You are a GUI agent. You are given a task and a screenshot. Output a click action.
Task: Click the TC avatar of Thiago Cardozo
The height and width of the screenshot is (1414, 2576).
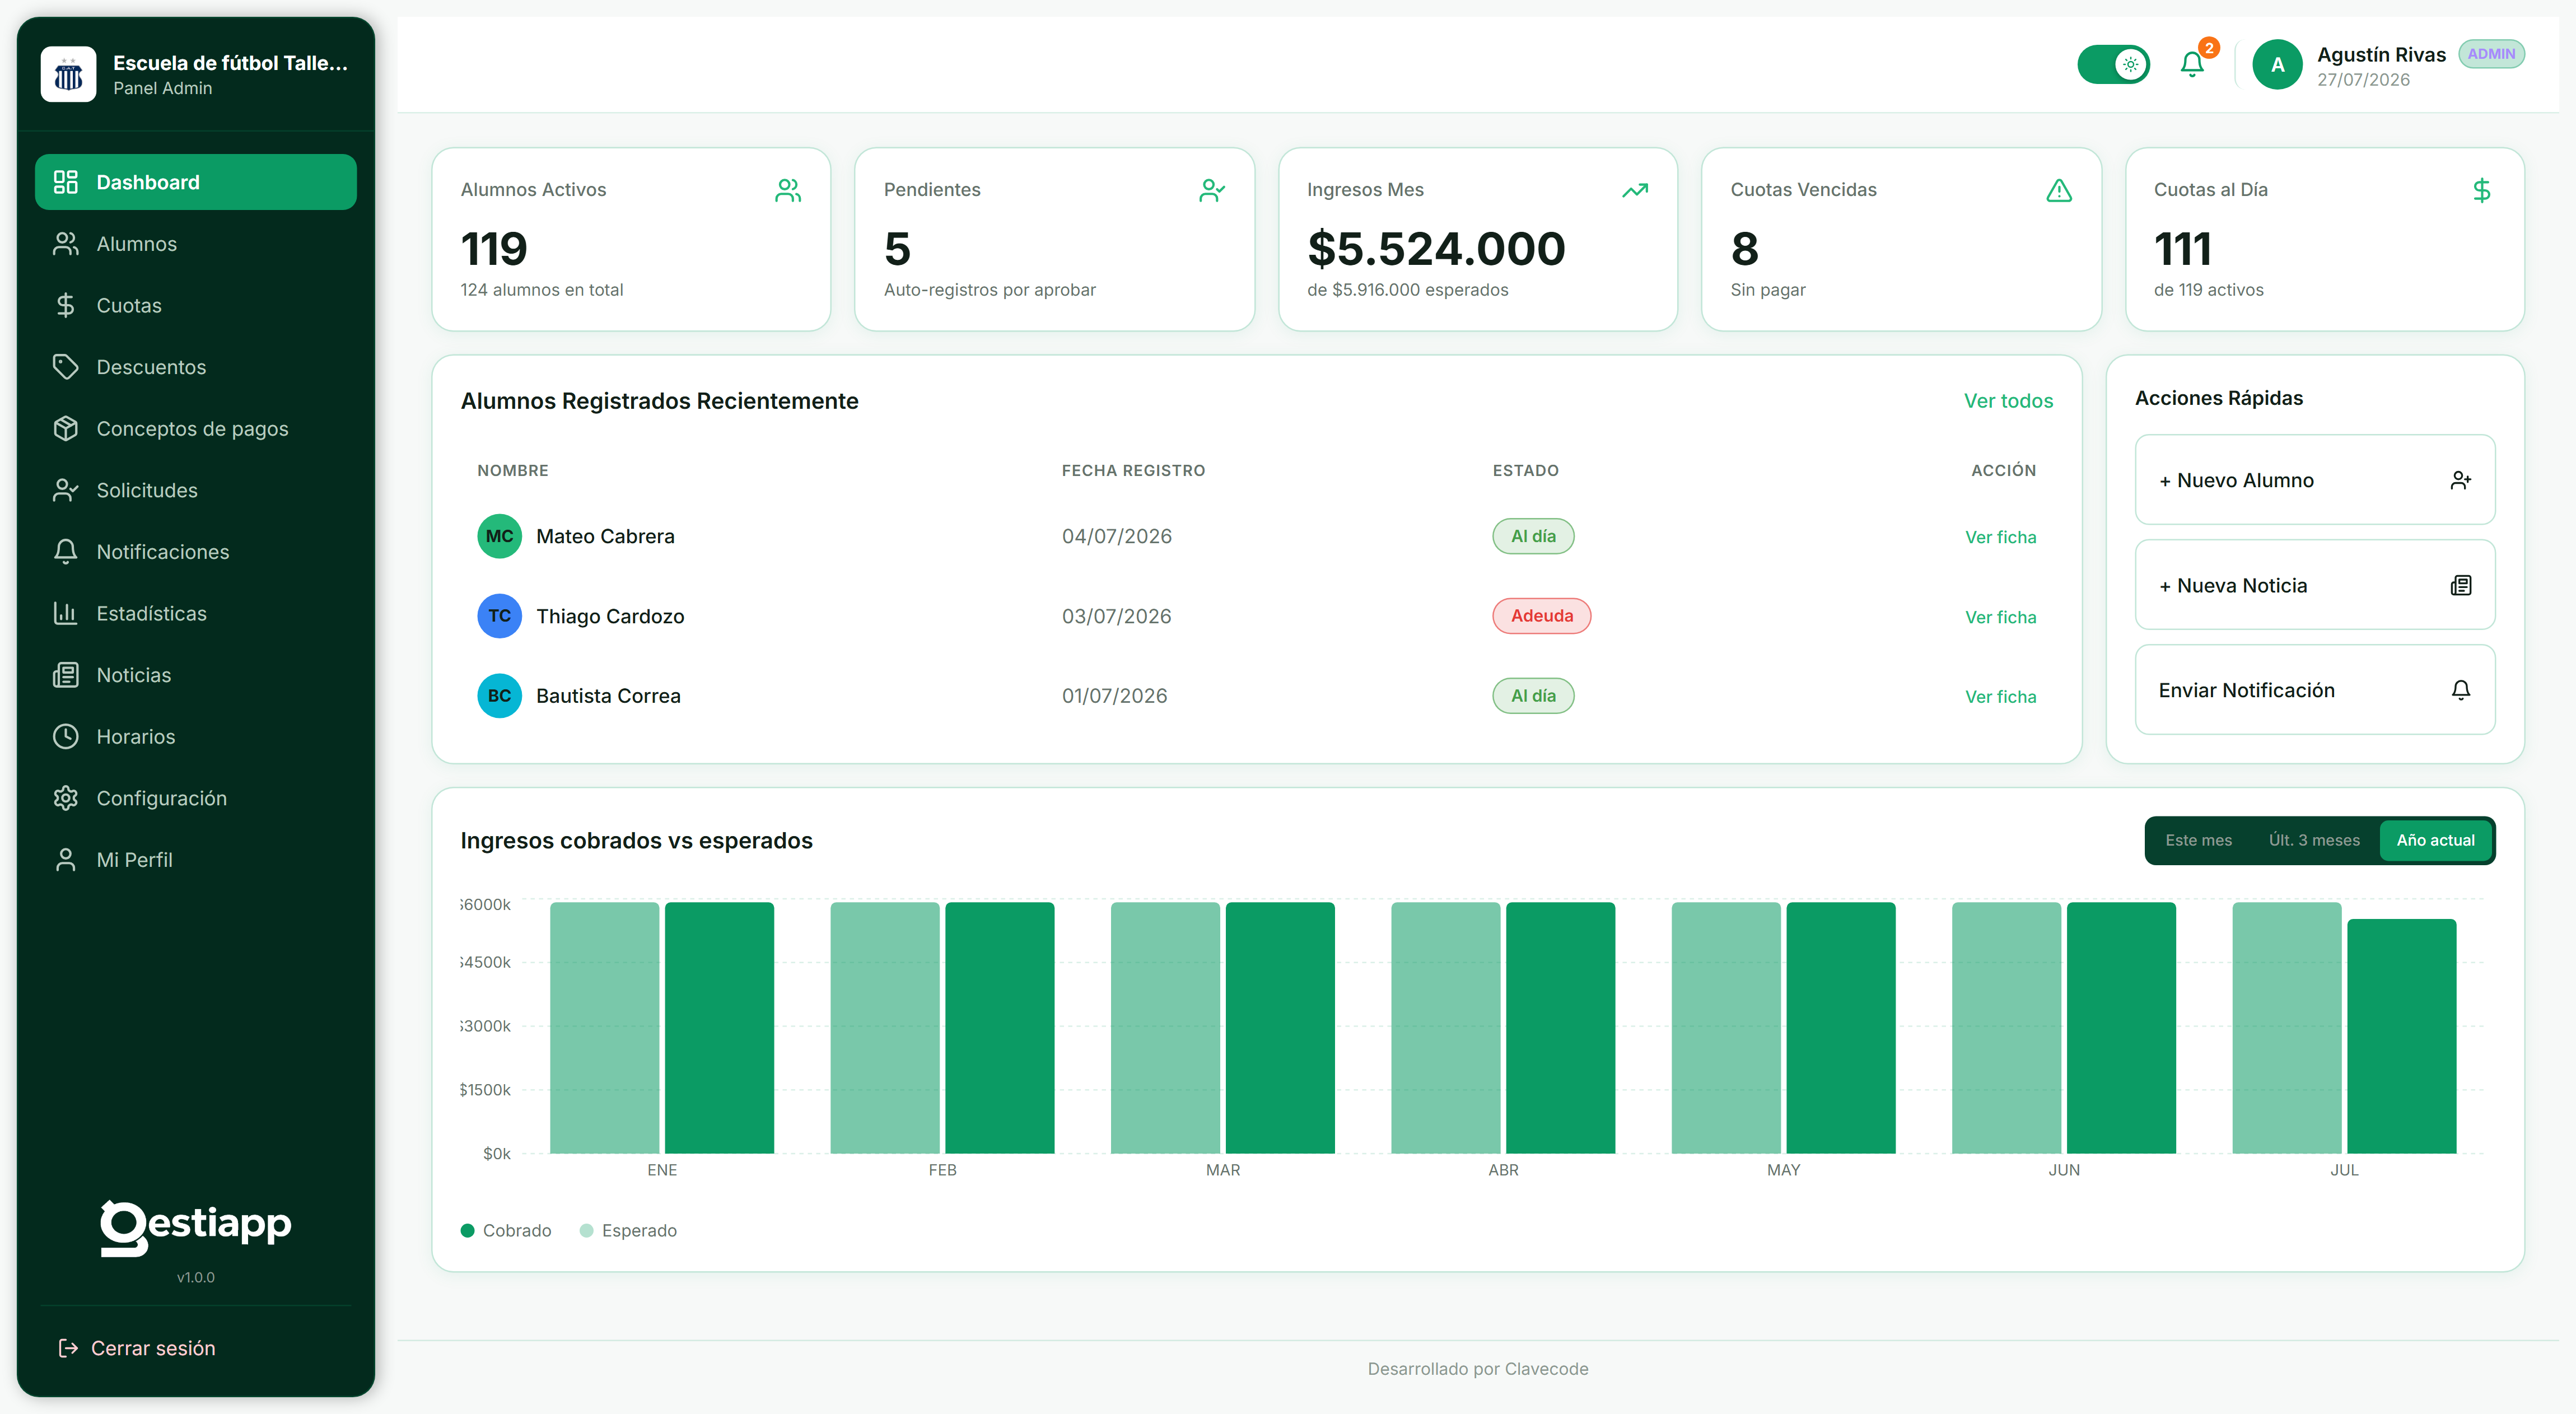(x=499, y=616)
